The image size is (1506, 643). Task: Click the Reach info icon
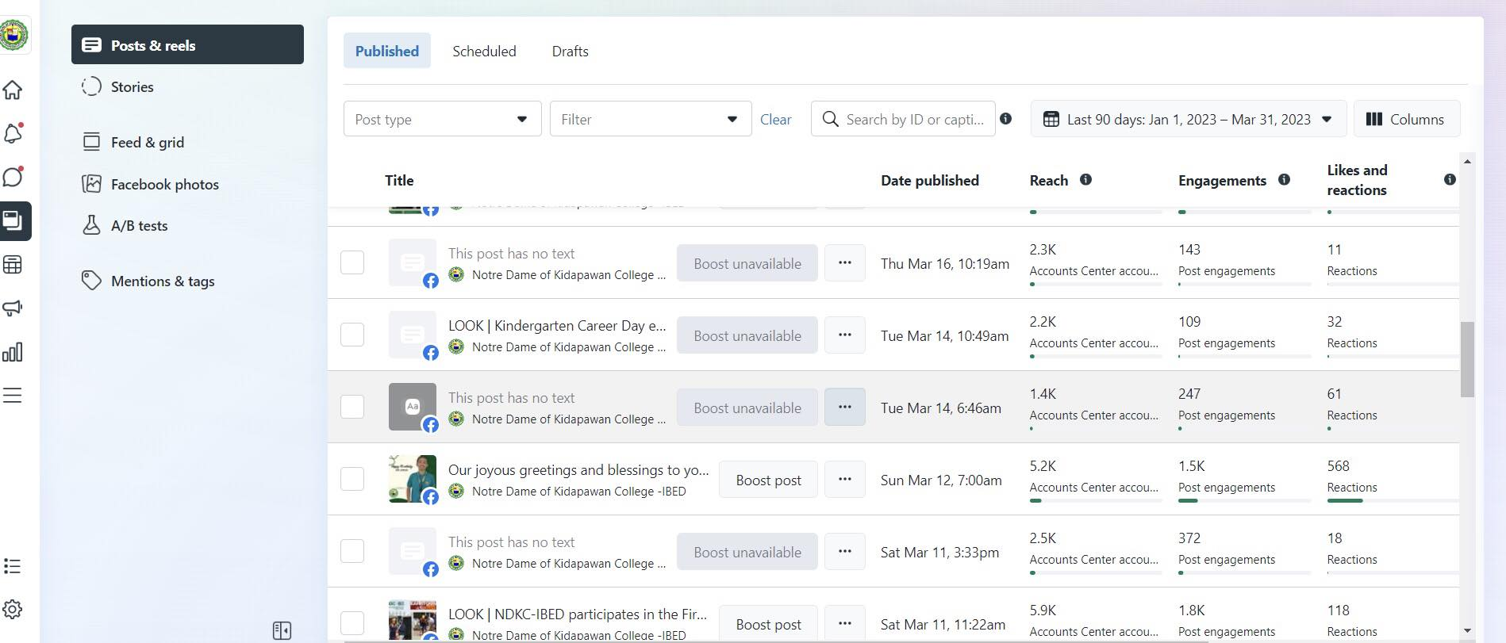pyautogui.click(x=1085, y=180)
